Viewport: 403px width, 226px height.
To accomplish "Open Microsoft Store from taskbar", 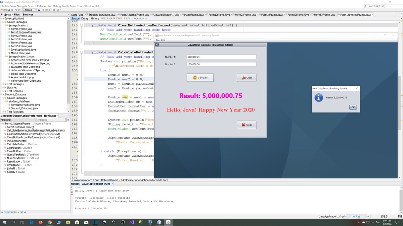I will 77,222.
